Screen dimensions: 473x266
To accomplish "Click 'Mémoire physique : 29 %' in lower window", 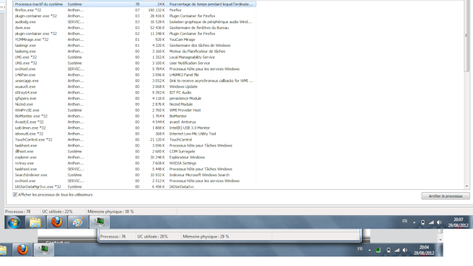I will (x=206, y=236).
